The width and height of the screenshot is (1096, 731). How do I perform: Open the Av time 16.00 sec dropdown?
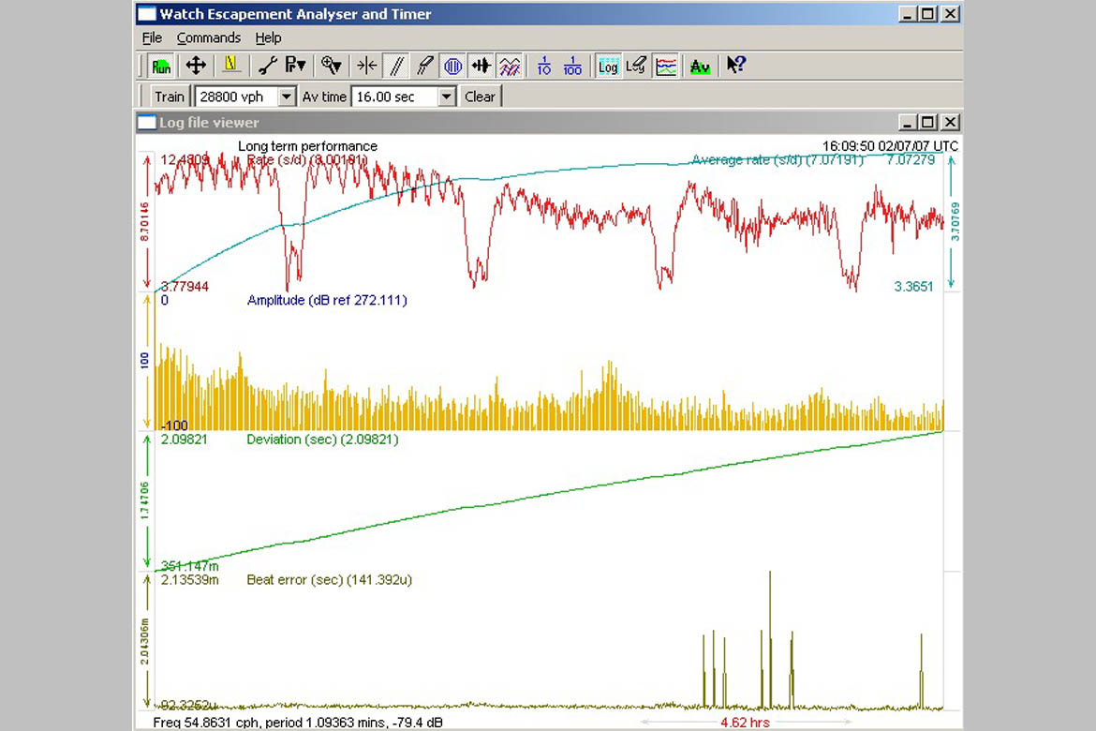click(x=447, y=97)
